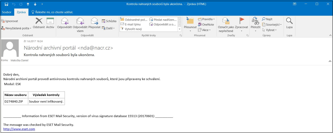Go to previous item with up arrow
Screen dimensions: 333x133
(28, 4)
